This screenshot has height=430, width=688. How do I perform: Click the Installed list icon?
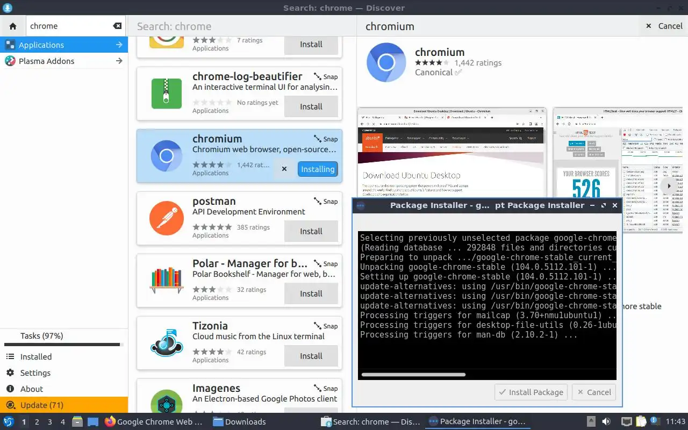click(10, 356)
